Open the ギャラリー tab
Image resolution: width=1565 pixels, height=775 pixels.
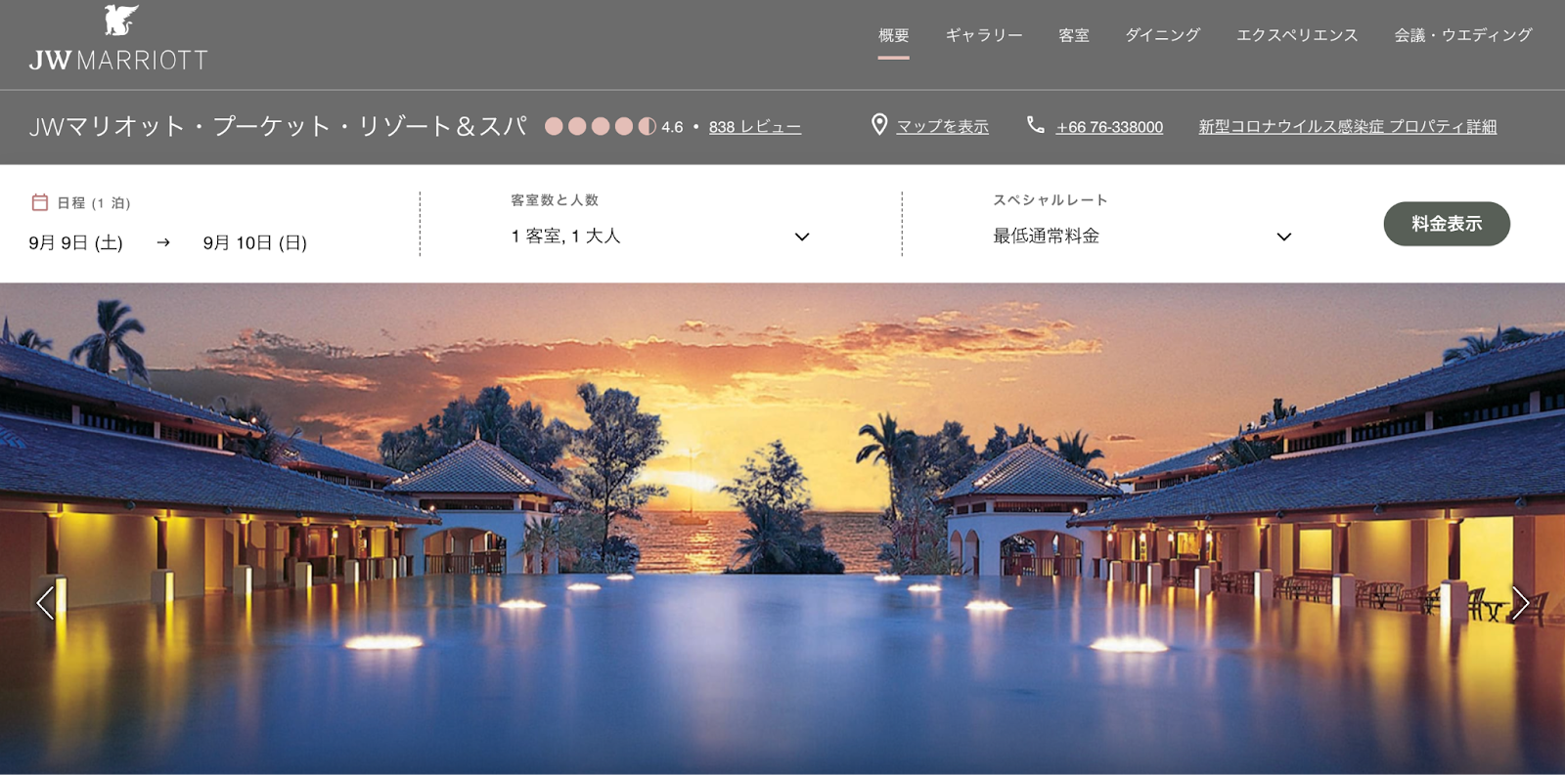pos(983,35)
